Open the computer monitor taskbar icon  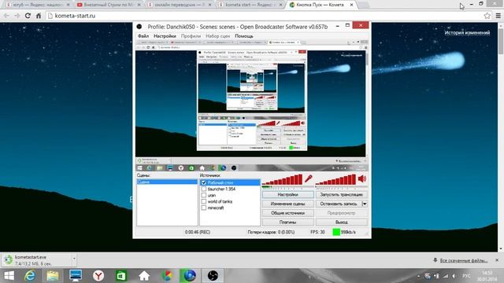pyautogui.click(x=76, y=275)
